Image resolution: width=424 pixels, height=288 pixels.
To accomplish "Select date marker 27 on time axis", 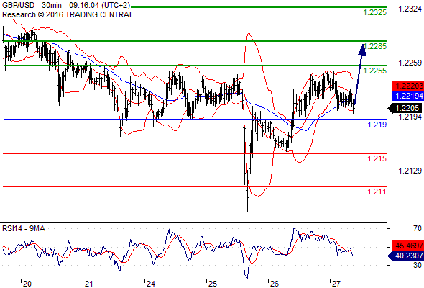I will pos(336,284).
